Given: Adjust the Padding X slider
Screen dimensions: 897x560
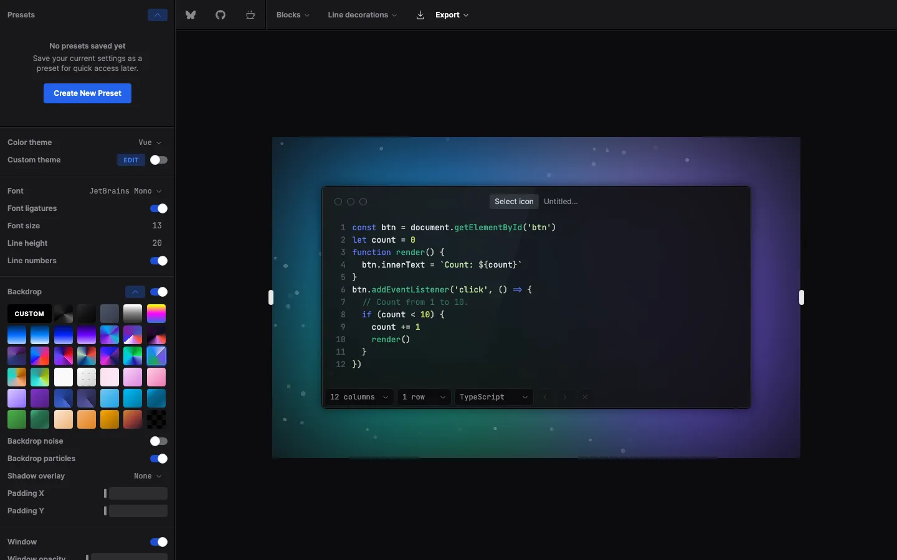Looking at the screenshot, I should [x=136, y=493].
